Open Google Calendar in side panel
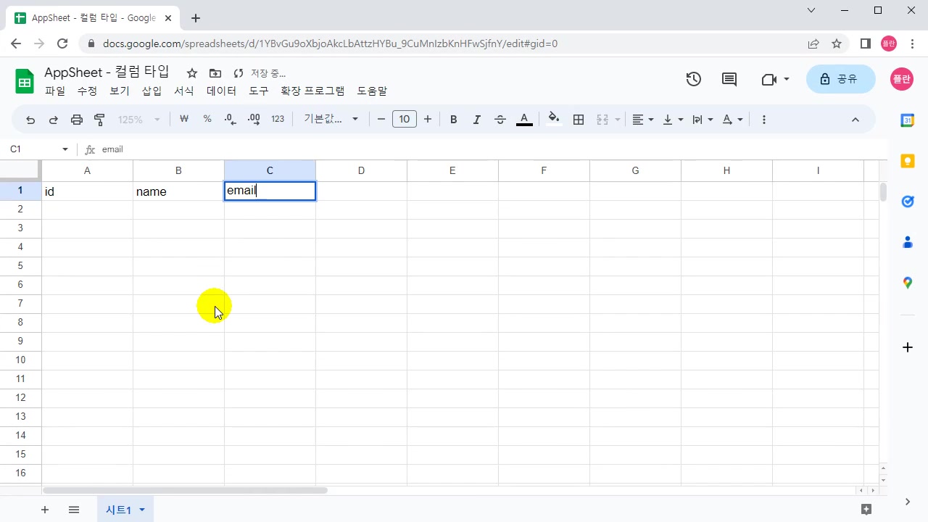928x522 pixels. click(x=907, y=120)
